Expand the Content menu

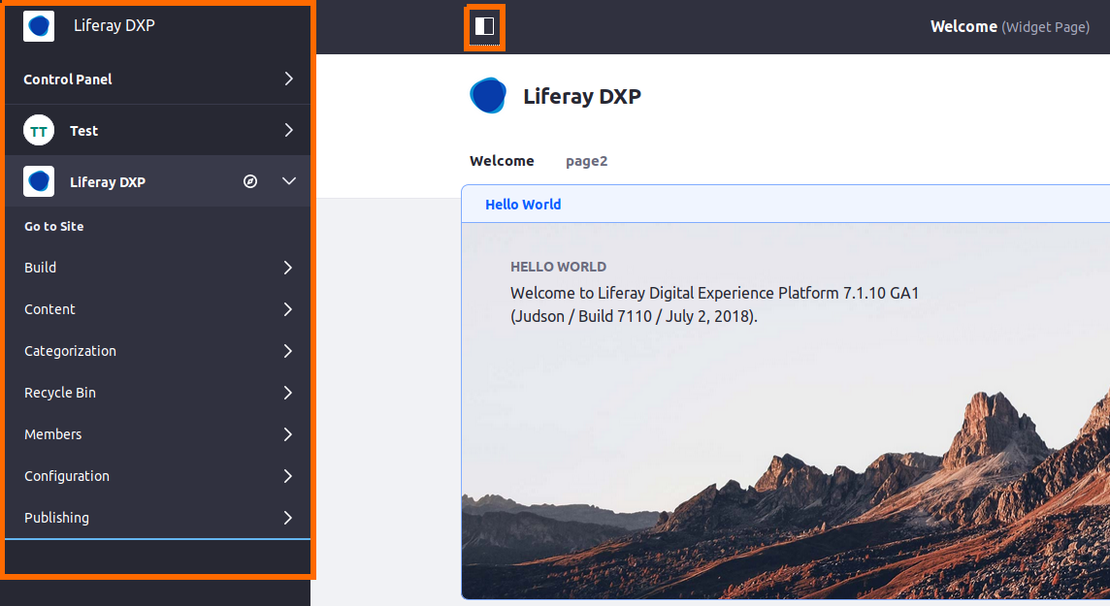coord(287,309)
